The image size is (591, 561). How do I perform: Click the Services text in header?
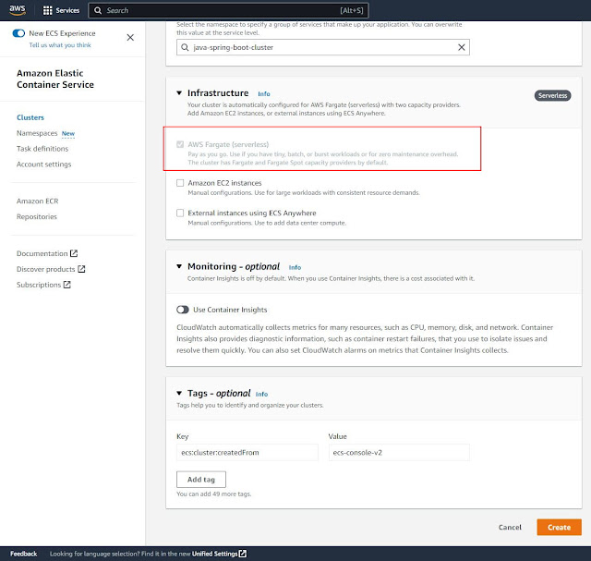[67, 10]
